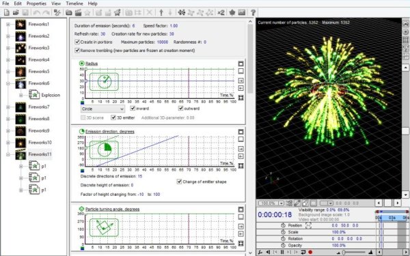Click the Help question mark icon

[253, 12]
